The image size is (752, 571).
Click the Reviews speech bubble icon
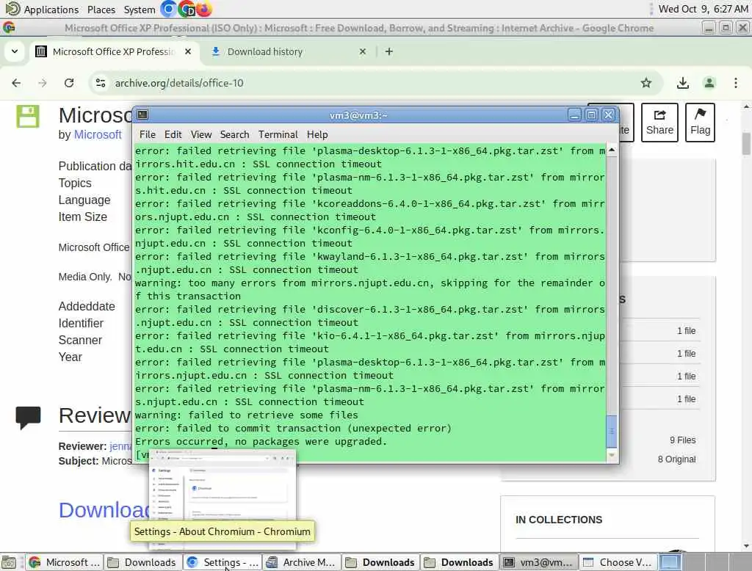[28, 417]
